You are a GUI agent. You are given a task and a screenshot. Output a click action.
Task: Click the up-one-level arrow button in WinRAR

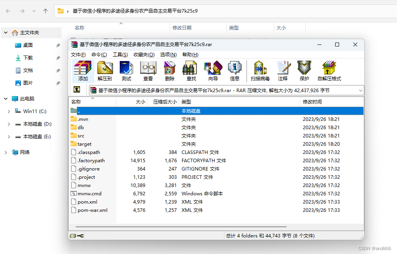pyautogui.click(x=77, y=89)
